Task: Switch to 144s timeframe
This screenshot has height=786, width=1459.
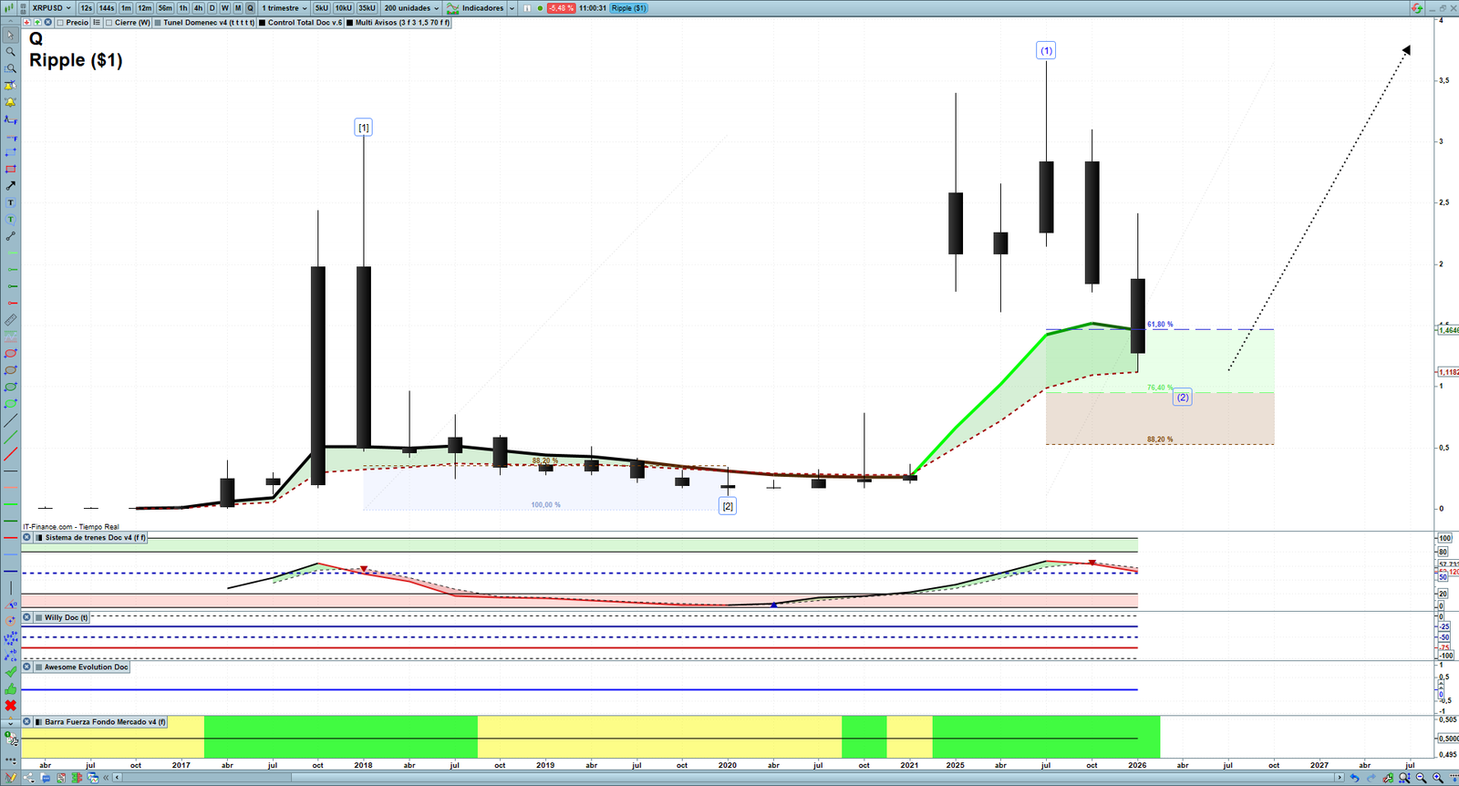Action: (x=107, y=8)
